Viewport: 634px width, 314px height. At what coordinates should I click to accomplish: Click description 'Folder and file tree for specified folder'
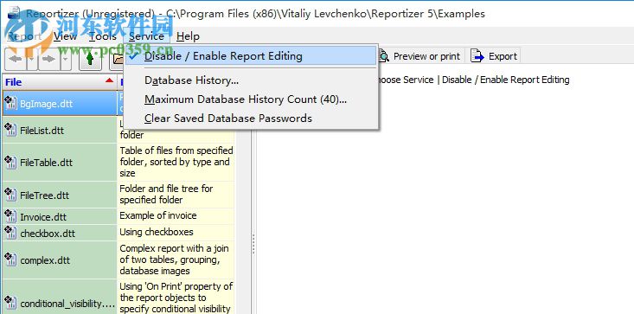coord(166,194)
